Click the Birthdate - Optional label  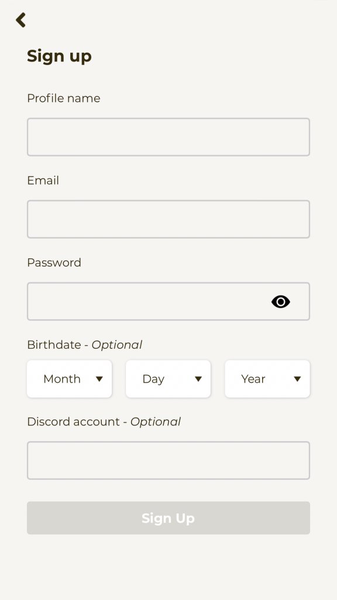point(85,345)
